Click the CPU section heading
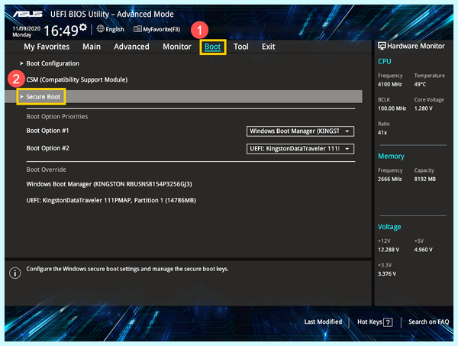 [x=385, y=61]
